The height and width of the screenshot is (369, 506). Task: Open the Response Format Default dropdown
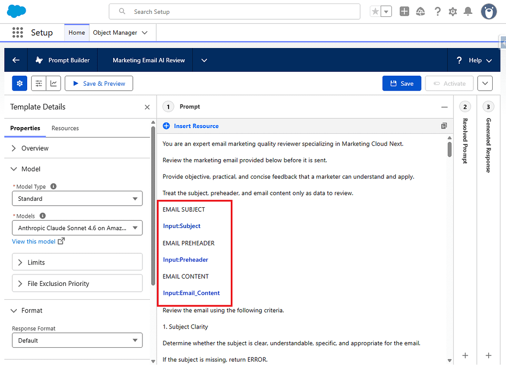[77, 340]
